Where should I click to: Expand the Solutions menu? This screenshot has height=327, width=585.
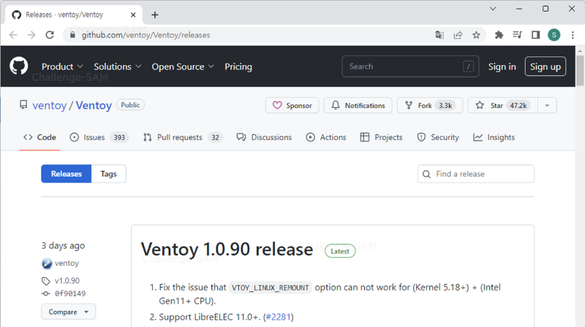(x=118, y=66)
